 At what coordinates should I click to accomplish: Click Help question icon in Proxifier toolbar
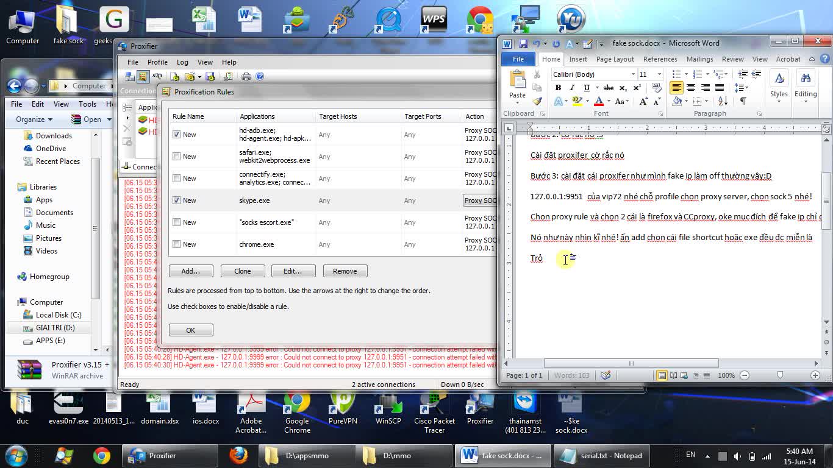pyautogui.click(x=260, y=76)
